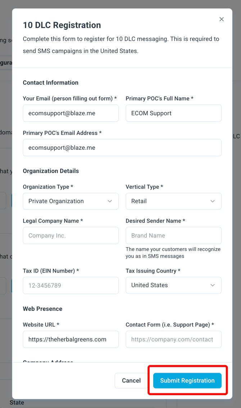
Task: Click the Contact Form support page field
Action: coord(173,339)
